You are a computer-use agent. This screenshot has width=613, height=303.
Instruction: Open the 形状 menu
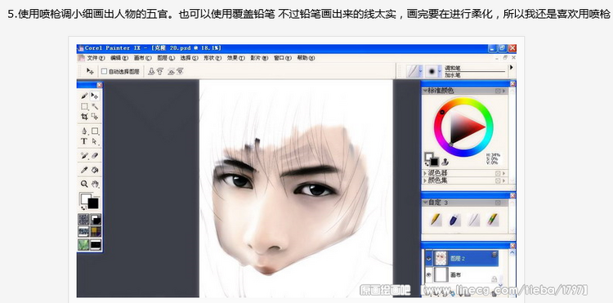click(x=213, y=58)
